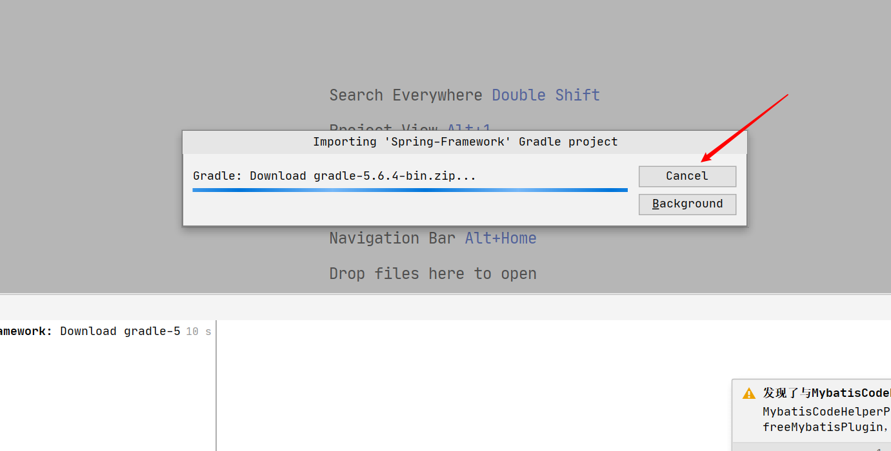Click the Mybatis plugin conflict notification title
Image resolution: width=891 pixels, height=451 pixels.
(x=826, y=393)
